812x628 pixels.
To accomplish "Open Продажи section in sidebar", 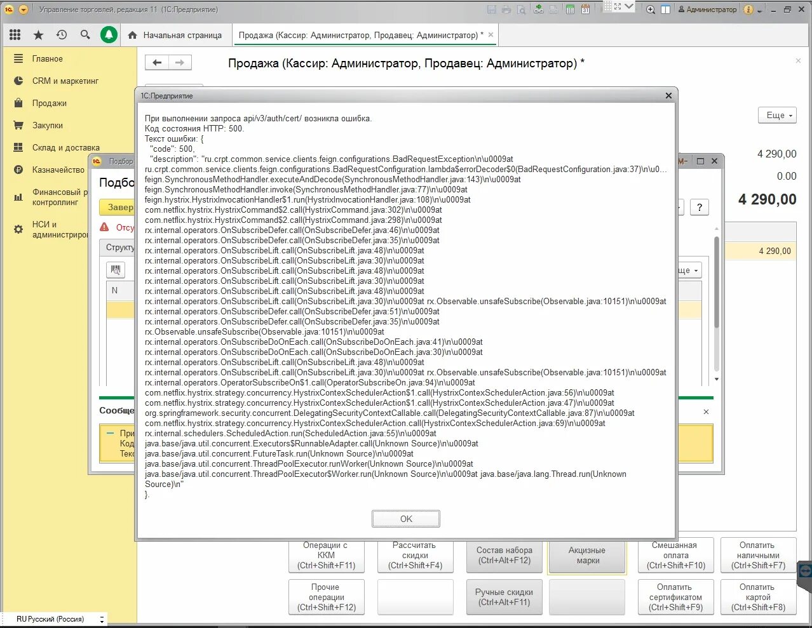I will click(x=50, y=103).
